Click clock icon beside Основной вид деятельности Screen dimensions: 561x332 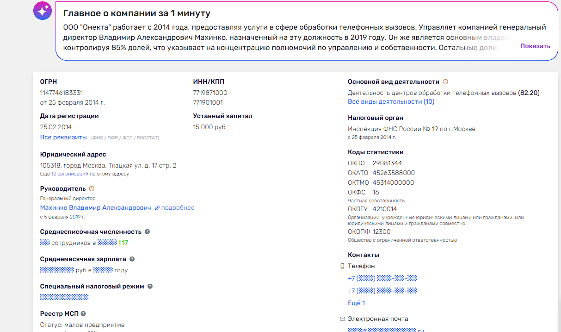(445, 82)
